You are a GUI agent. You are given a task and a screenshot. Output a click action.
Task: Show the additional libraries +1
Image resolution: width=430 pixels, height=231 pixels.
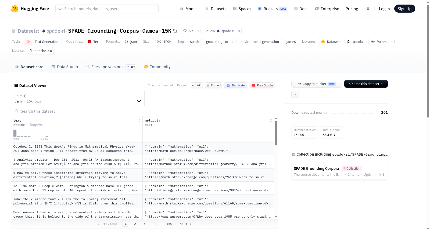pyautogui.click(x=393, y=42)
